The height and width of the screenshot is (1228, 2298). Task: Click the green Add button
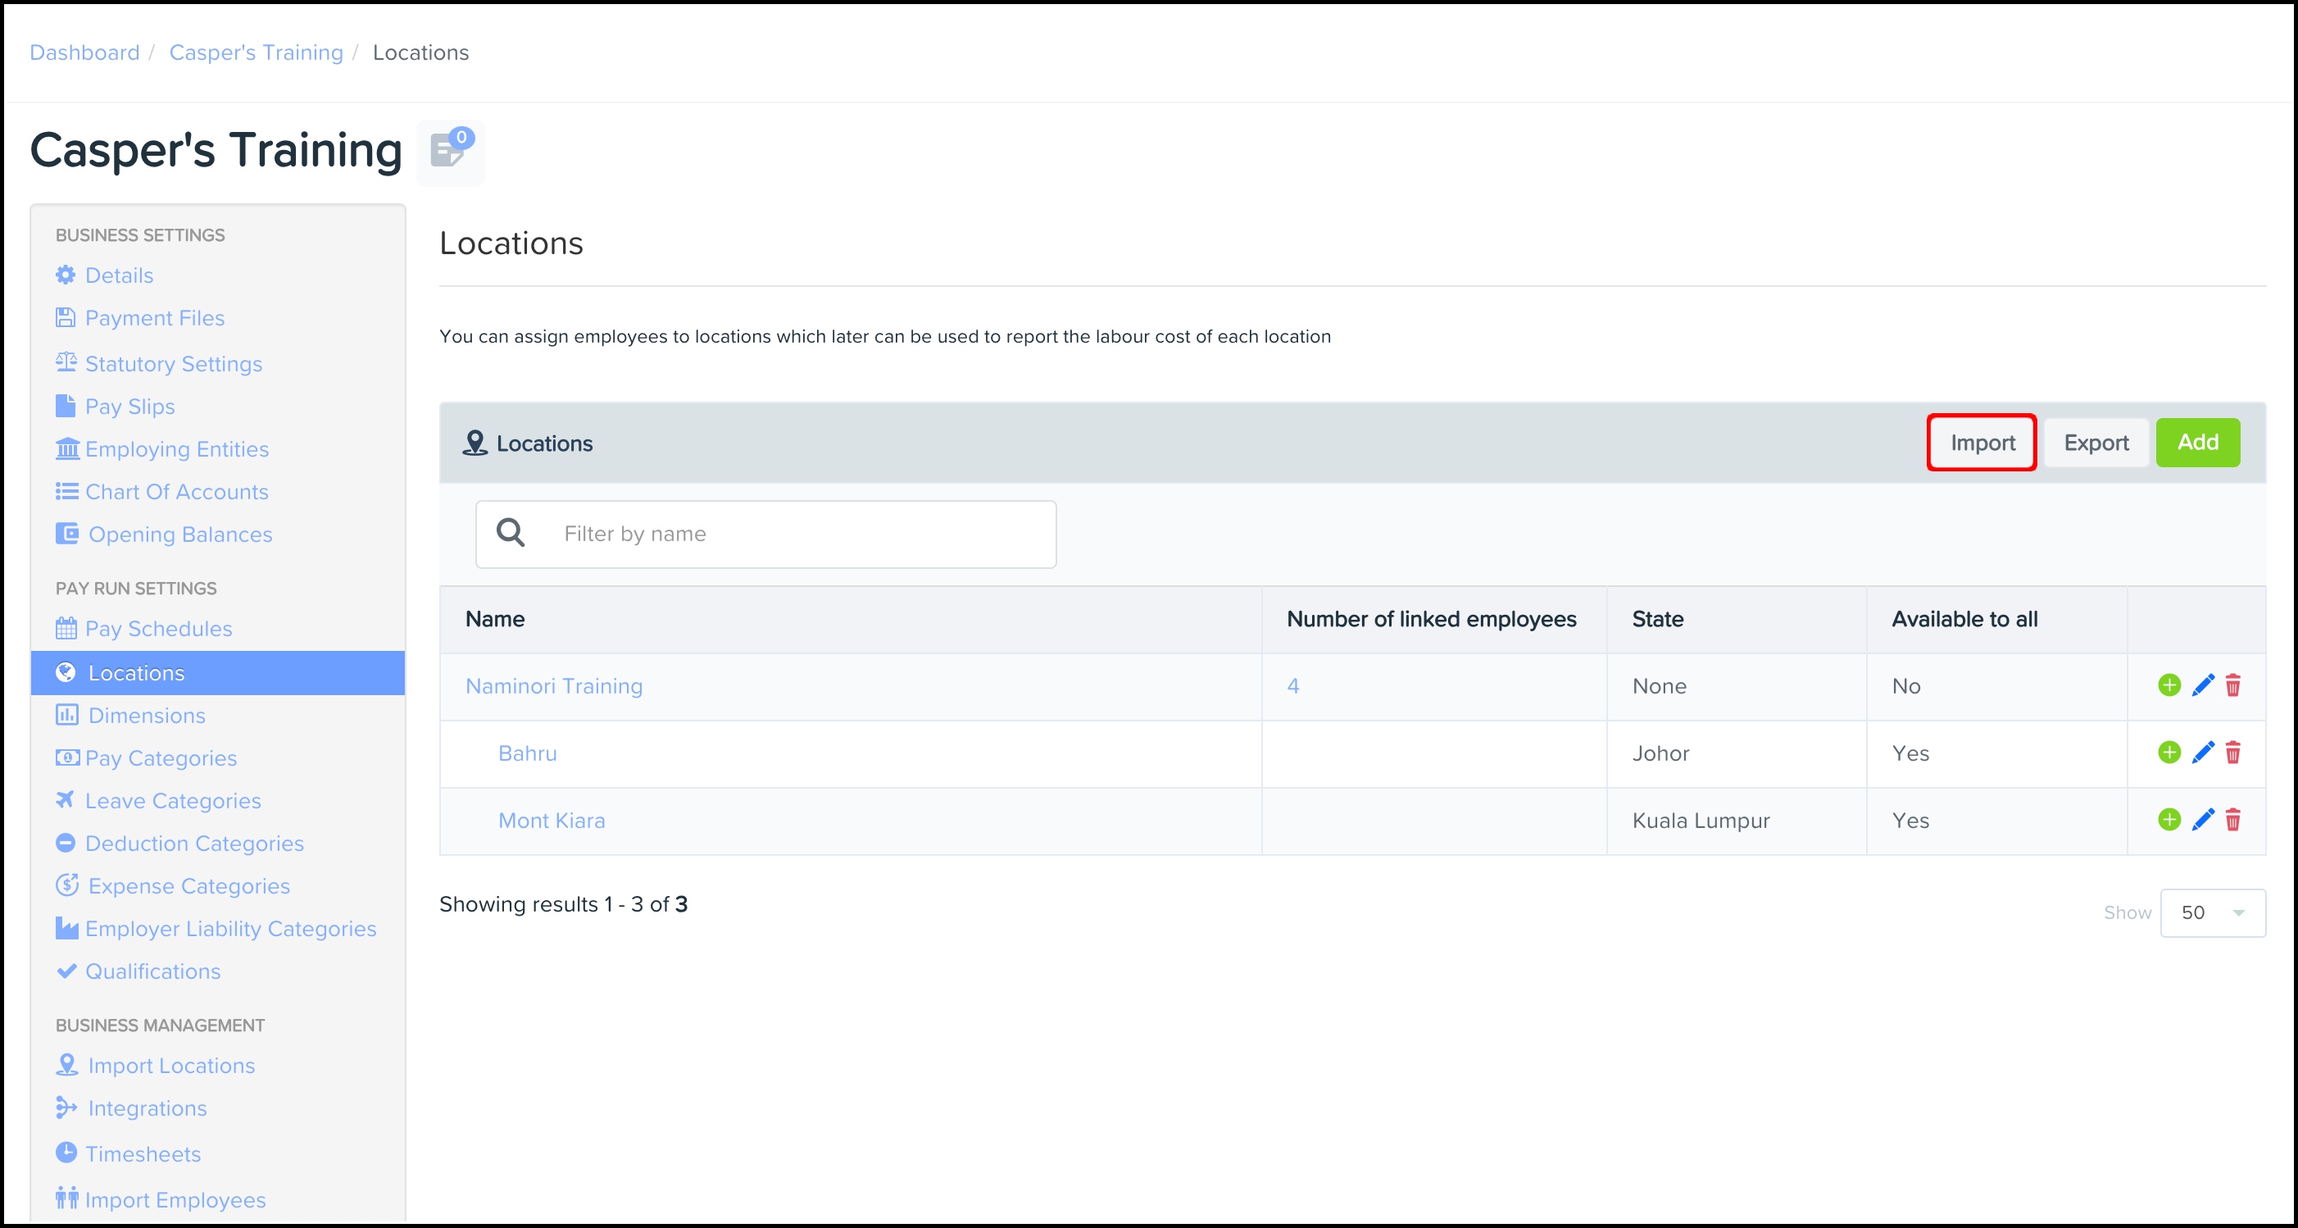(2197, 443)
